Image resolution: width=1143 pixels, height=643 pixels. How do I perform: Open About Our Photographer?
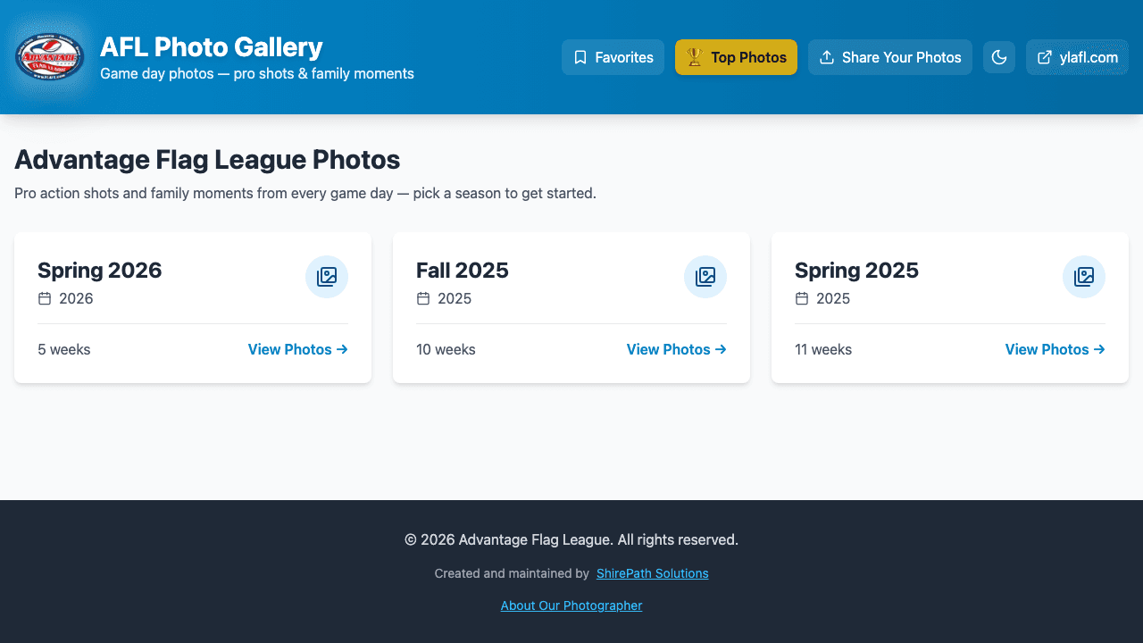click(x=571, y=605)
